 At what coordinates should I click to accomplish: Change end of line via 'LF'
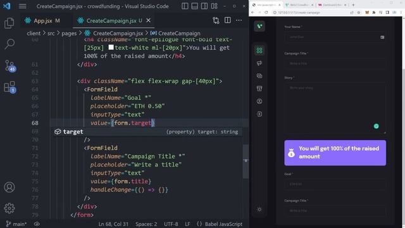click(187, 224)
